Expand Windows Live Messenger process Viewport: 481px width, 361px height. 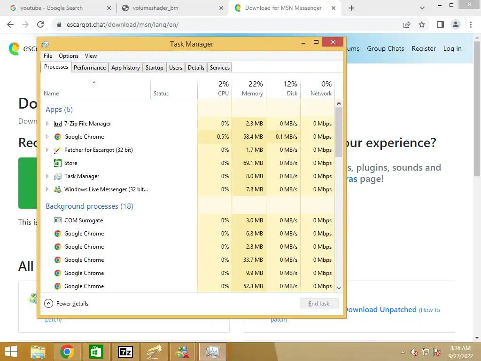[x=47, y=189]
